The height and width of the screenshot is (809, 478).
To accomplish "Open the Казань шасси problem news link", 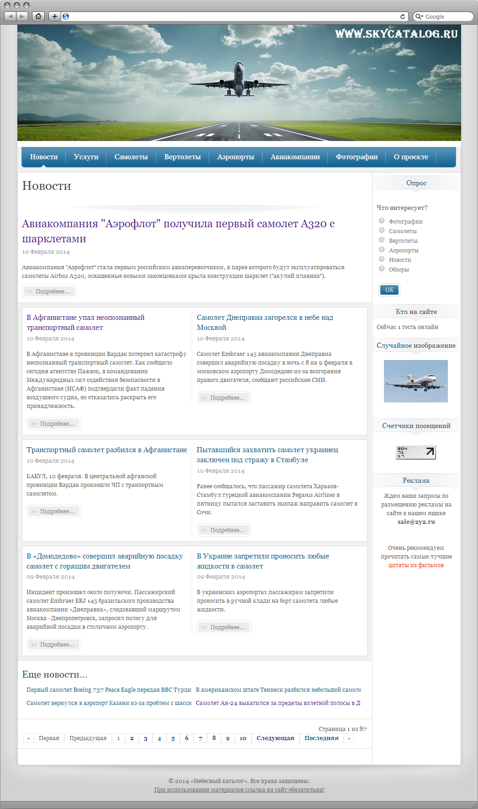I will [109, 703].
